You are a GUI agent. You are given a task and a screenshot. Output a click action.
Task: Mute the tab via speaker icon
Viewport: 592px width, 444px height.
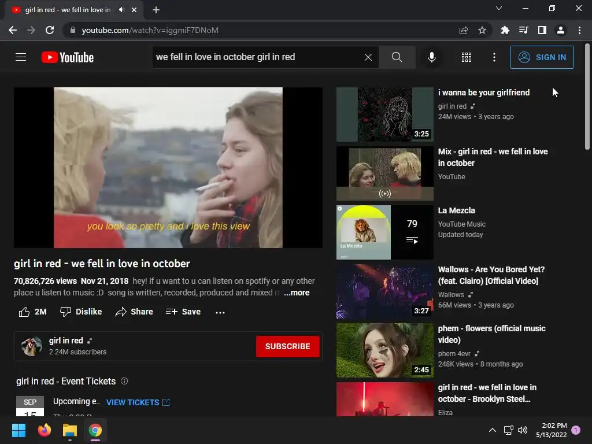pyautogui.click(x=121, y=10)
